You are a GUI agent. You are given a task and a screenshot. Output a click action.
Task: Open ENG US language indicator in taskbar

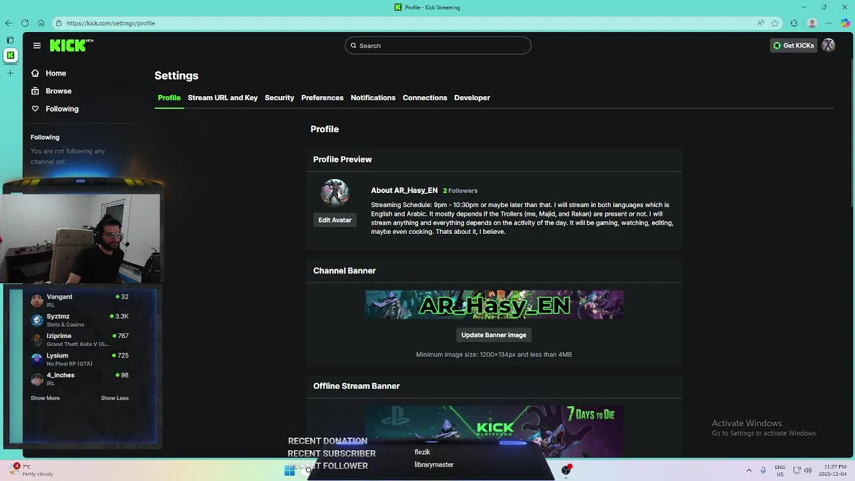780,470
